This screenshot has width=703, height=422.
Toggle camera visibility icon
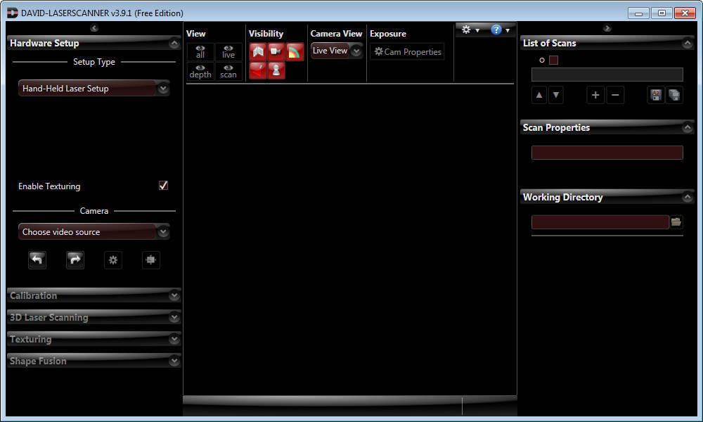coord(276,52)
